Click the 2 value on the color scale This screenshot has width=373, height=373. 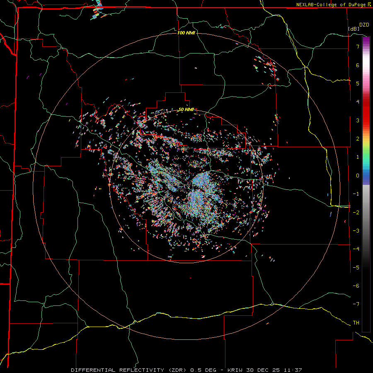click(358, 139)
